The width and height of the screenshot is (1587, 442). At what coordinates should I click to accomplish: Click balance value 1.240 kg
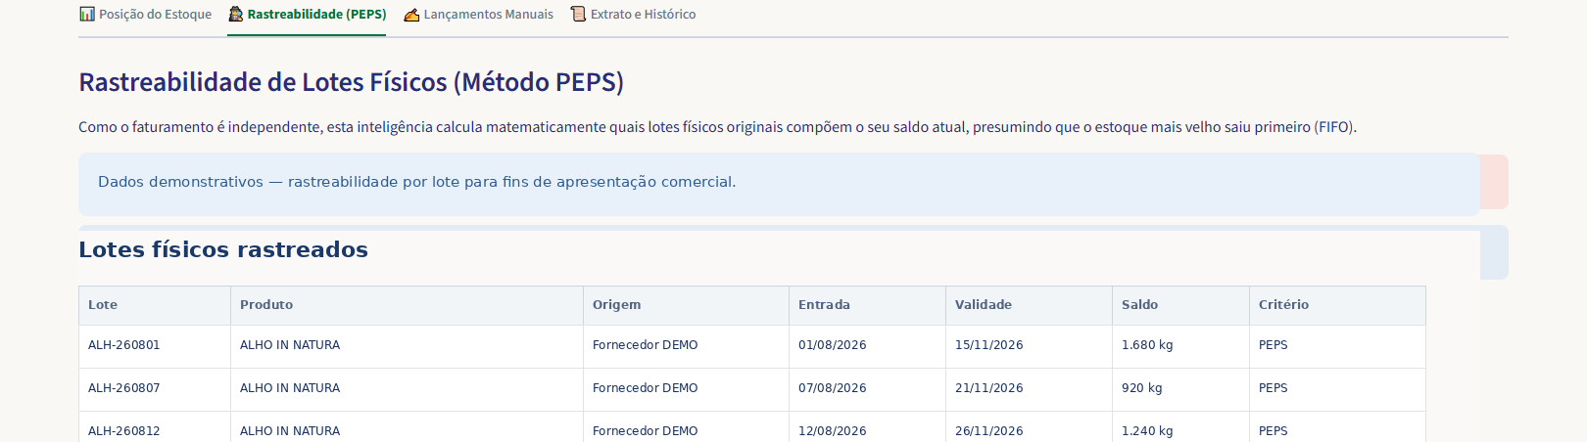coord(1147,431)
